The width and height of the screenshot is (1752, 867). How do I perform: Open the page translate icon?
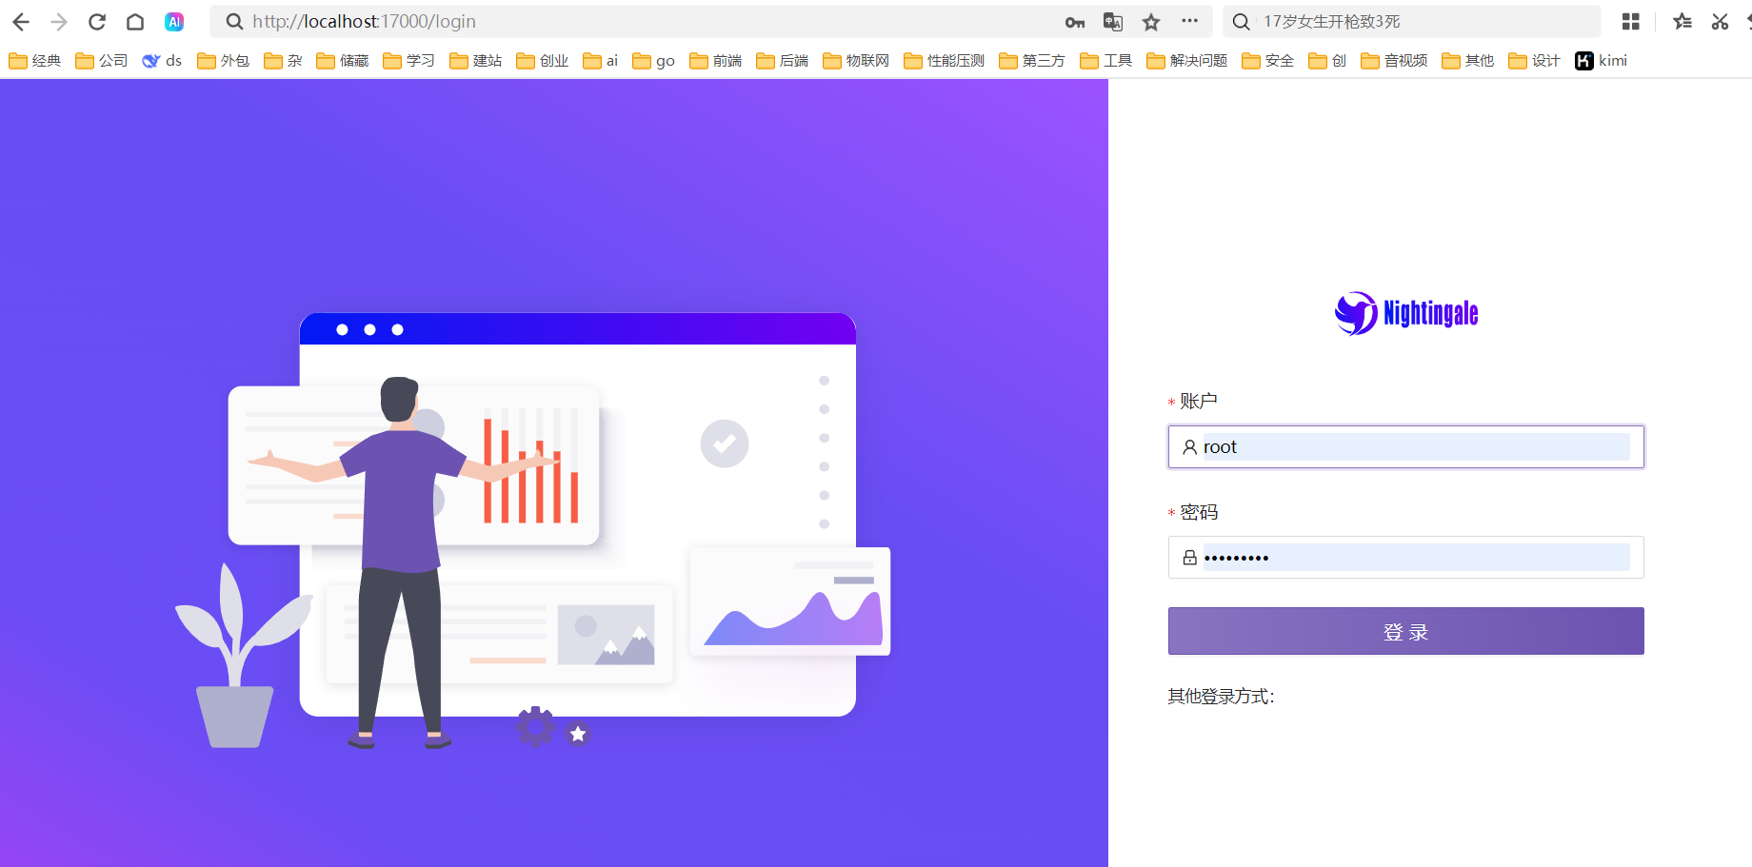[1113, 22]
